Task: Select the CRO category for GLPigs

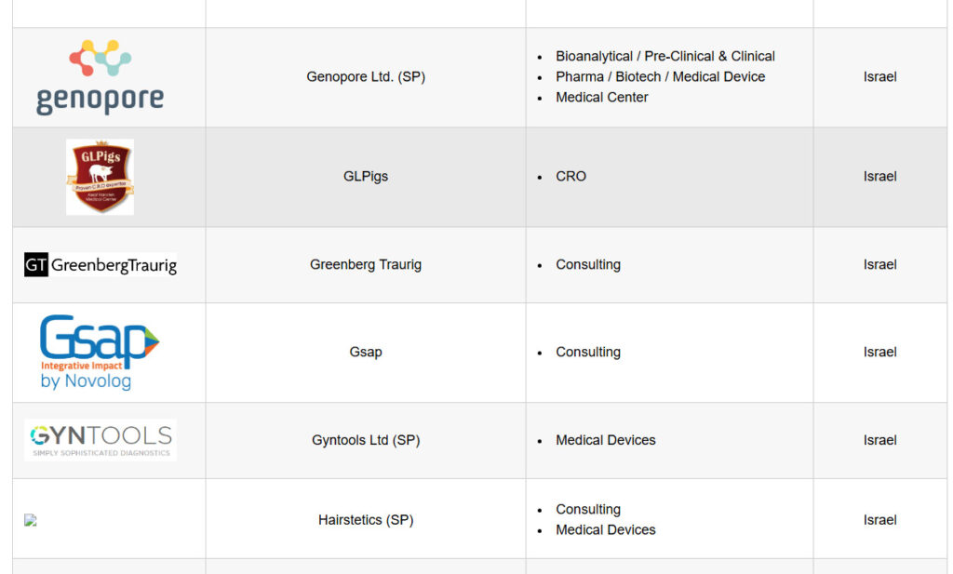Action: [571, 177]
